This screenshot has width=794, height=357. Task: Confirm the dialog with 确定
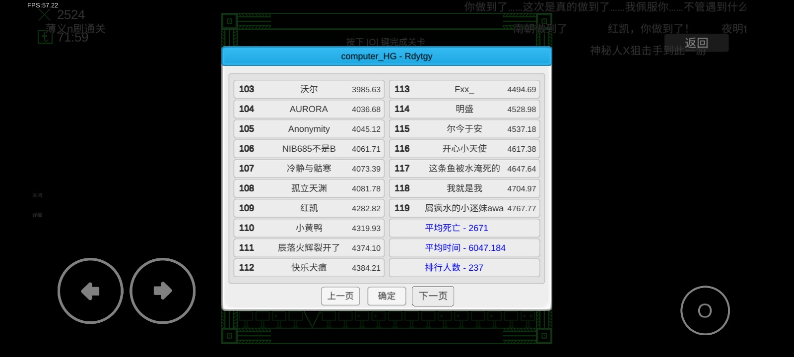pyautogui.click(x=387, y=296)
